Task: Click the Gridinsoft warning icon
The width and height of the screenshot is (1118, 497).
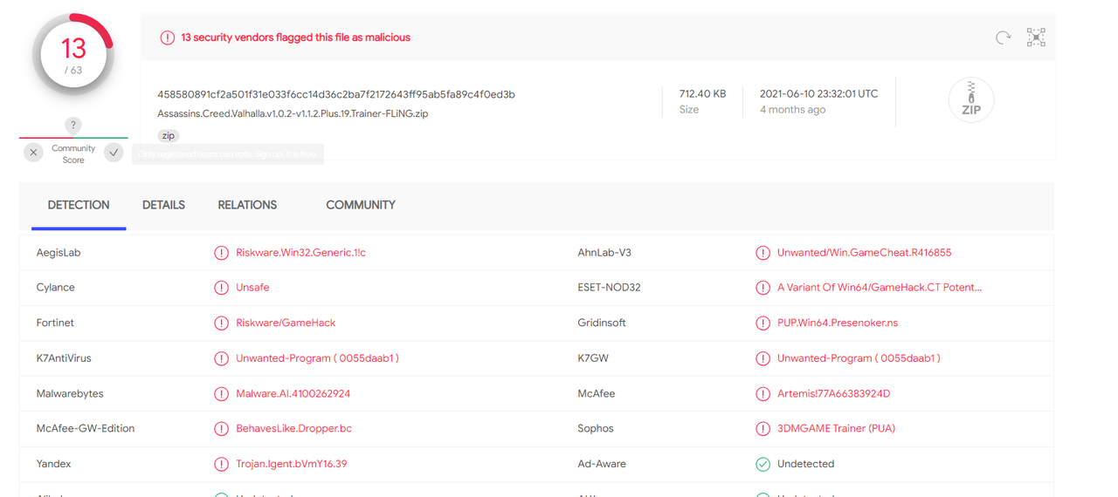Action: click(x=763, y=323)
